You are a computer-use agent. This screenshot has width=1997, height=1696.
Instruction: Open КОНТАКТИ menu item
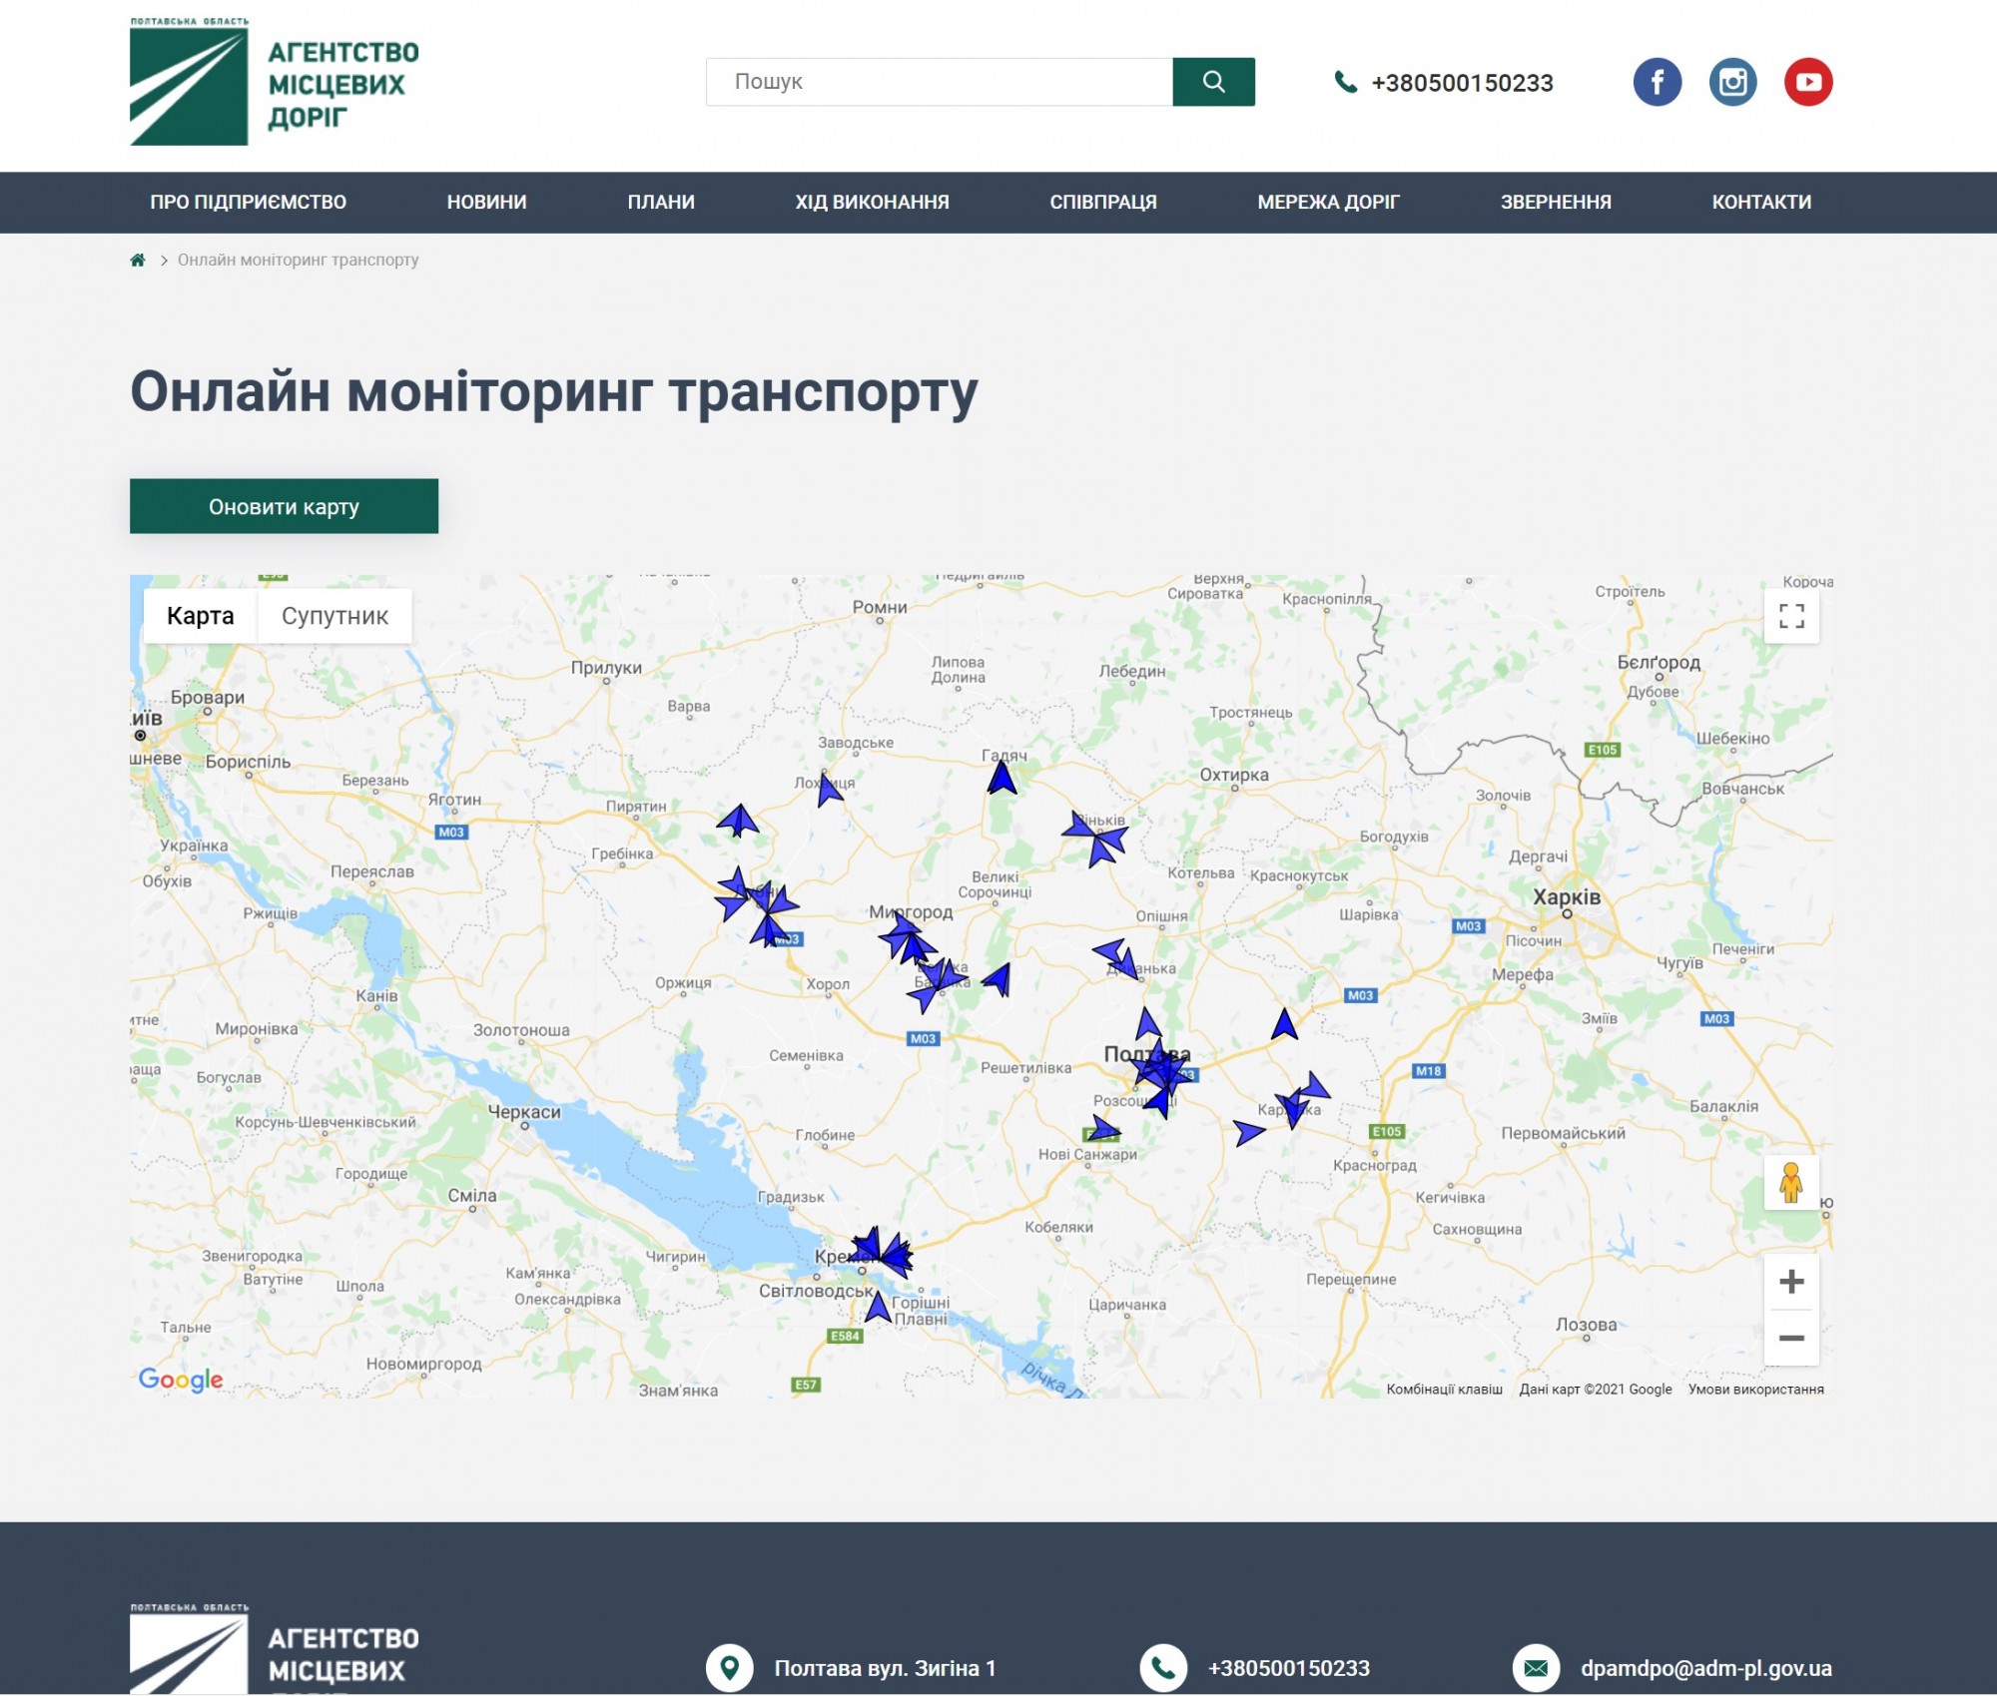(x=1761, y=203)
